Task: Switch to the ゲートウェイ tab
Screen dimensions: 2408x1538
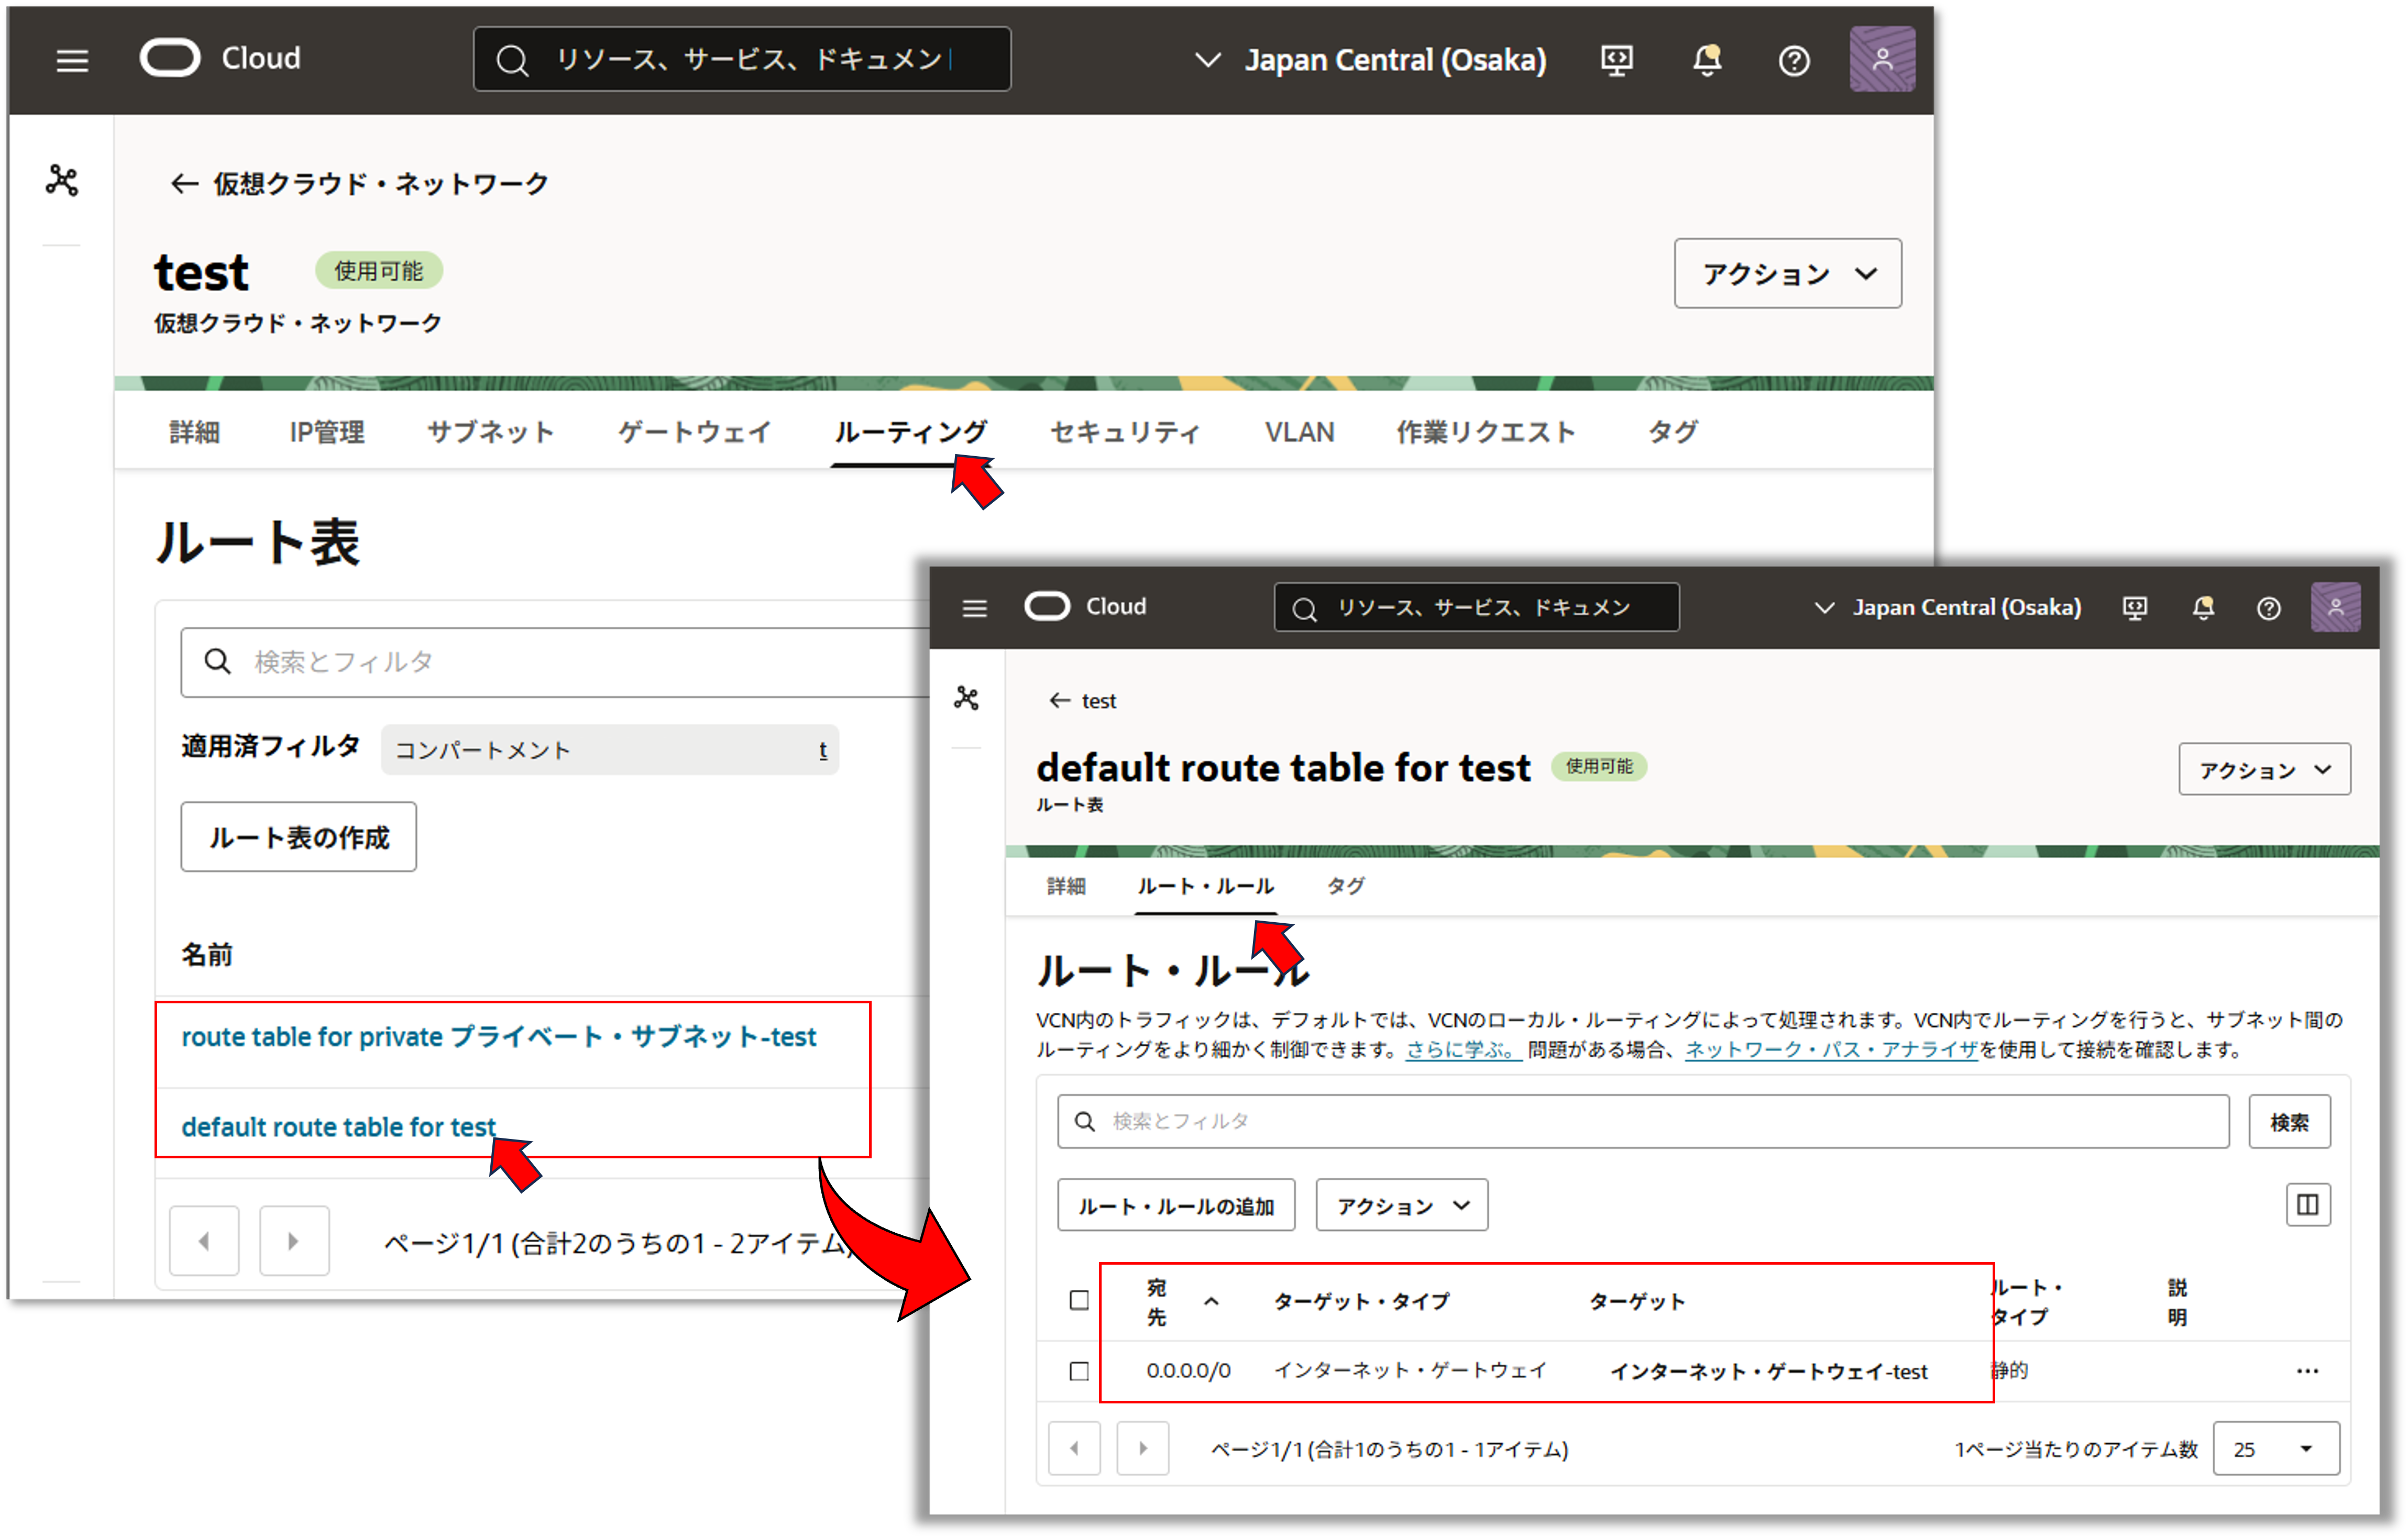Action: [694, 432]
